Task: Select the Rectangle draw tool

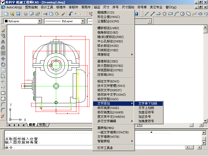Action: click(171, 14)
